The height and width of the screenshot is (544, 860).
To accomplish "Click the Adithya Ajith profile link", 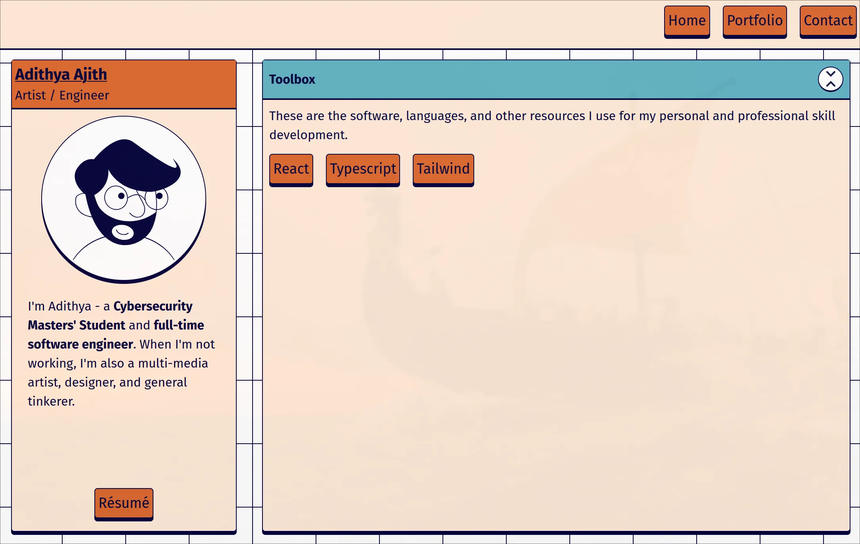I will pyautogui.click(x=61, y=74).
